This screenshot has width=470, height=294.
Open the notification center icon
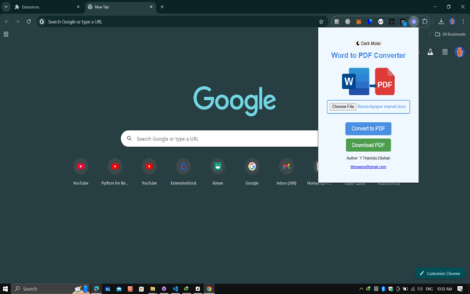click(460, 289)
